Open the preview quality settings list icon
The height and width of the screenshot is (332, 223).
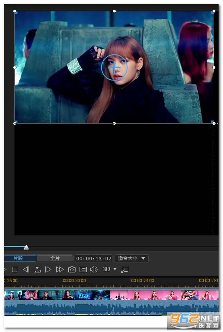coord(83,269)
